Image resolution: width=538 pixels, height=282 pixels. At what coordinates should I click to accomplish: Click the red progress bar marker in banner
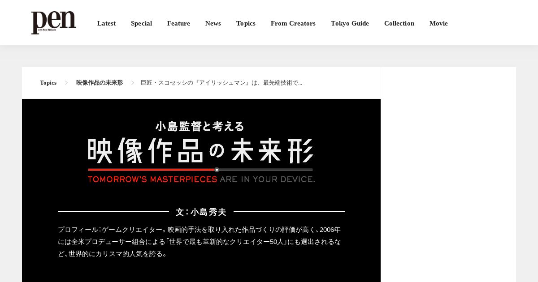[x=217, y=170]
